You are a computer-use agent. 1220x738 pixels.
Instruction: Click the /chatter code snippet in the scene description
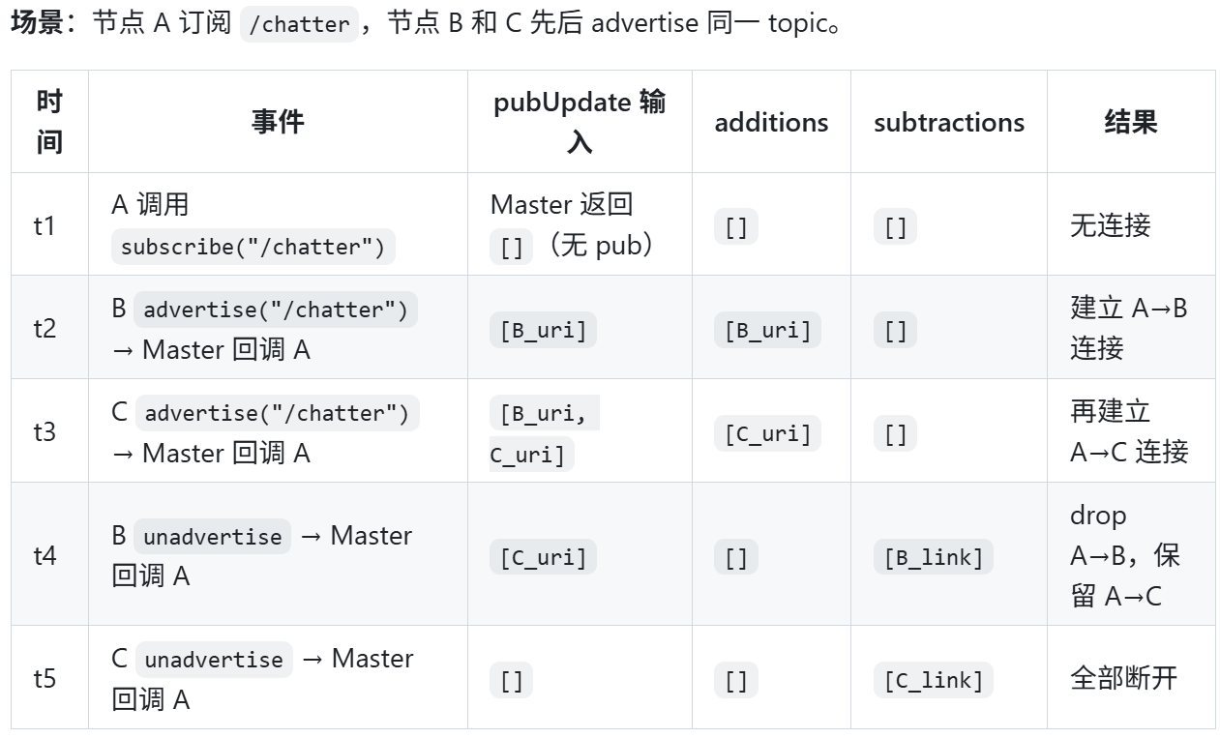click(299, 24)
